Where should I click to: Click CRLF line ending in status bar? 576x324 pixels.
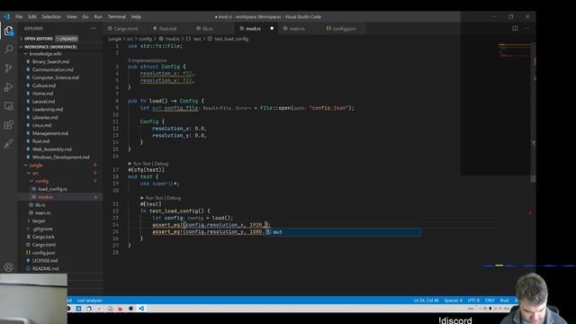coord(490,301)
